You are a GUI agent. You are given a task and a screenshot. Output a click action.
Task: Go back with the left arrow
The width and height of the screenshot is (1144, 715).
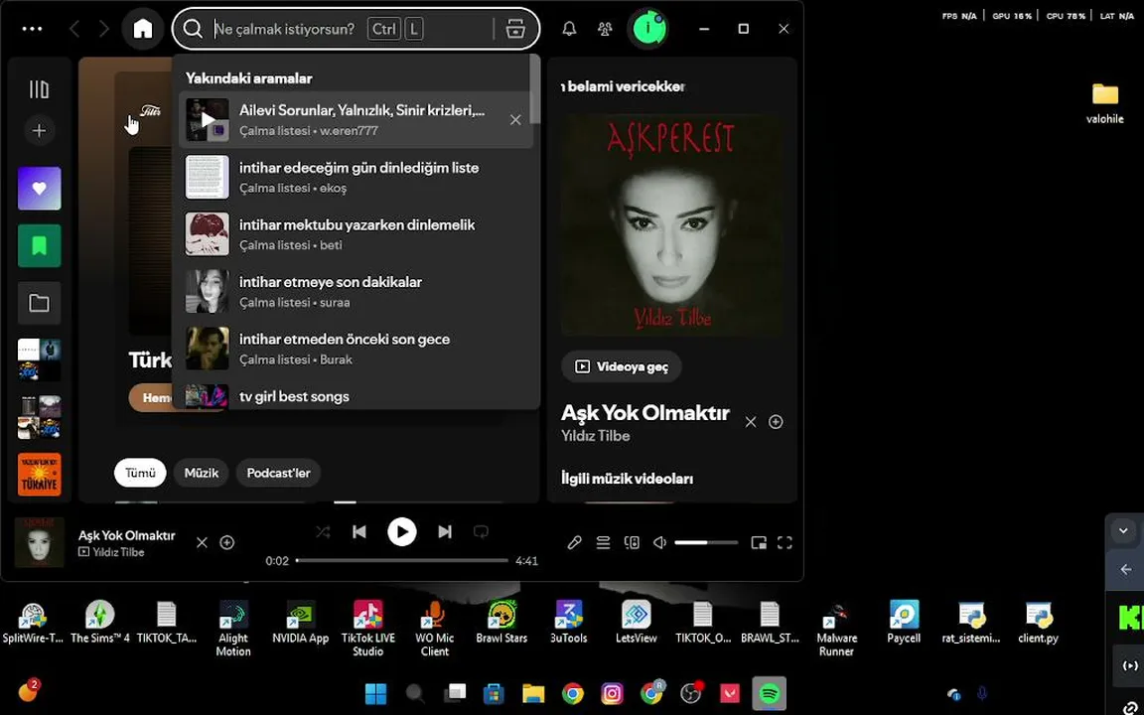click(x=74, y=29)
